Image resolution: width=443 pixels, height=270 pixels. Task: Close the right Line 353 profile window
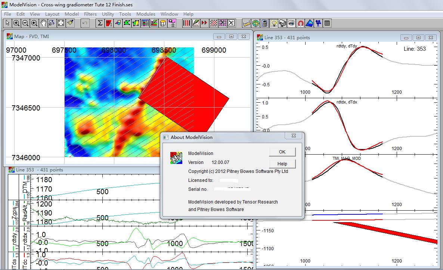431,38
